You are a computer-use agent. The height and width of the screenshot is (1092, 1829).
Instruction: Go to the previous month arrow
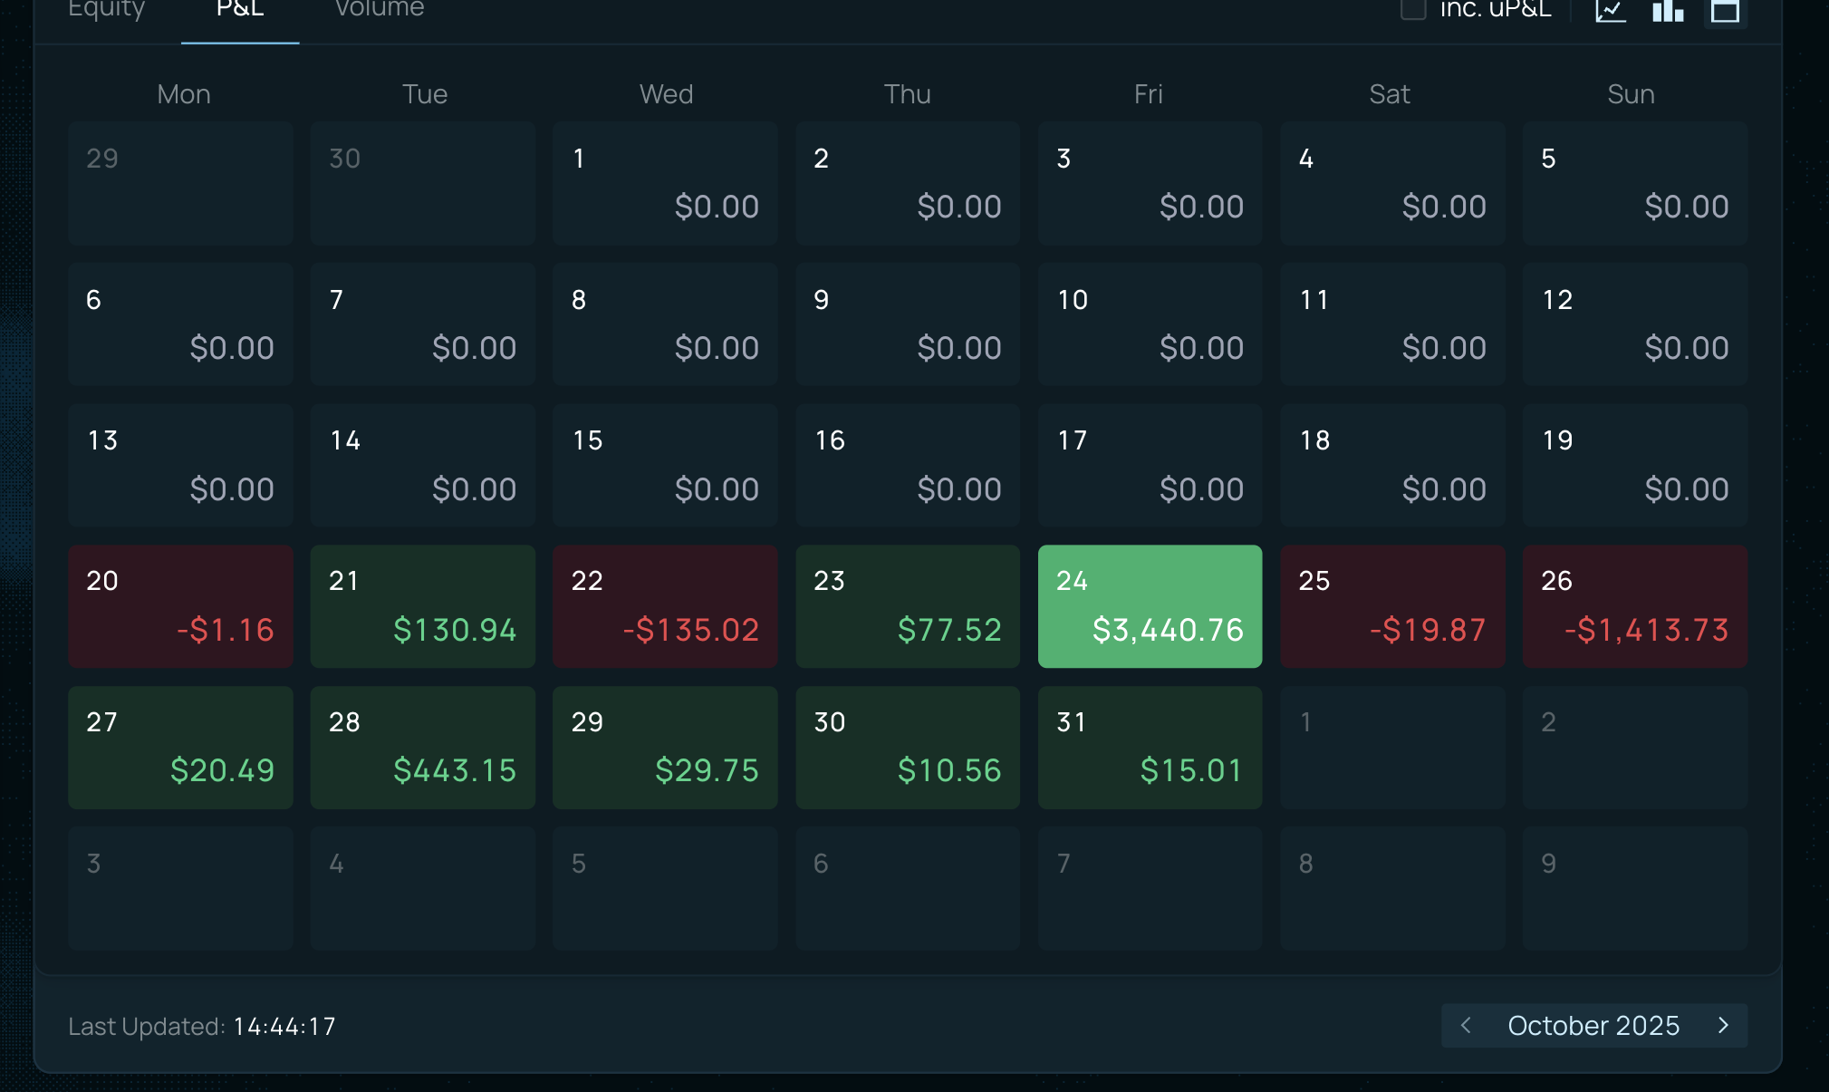coord(1466,1025)
